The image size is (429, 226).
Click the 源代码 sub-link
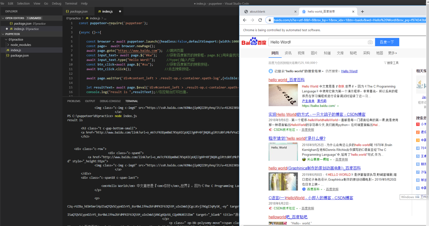(x=321, y=101)
